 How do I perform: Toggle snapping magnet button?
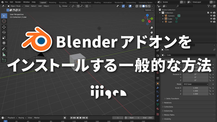pyautogui.click(x=78, y=6)
